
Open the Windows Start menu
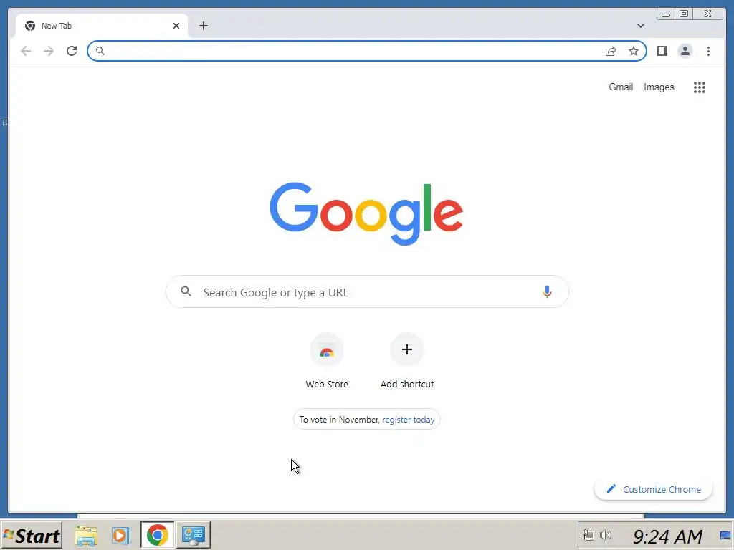[32, 536]
